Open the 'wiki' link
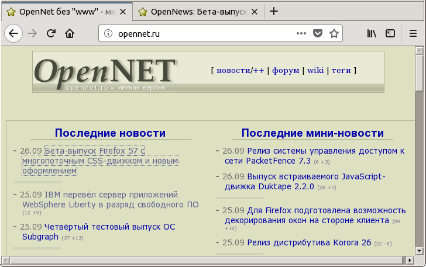This screenshot has width=426, height=267. pos(315,71)
